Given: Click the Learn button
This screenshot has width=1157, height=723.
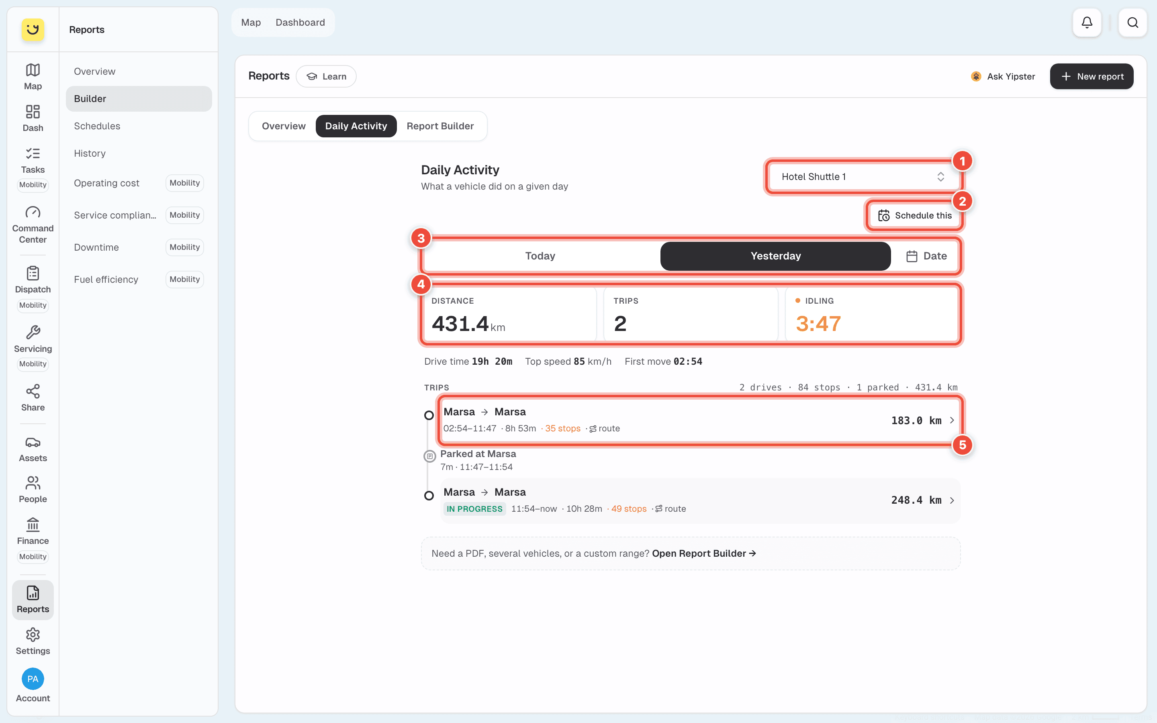Looking at the screenshot, I should (326, 76).
